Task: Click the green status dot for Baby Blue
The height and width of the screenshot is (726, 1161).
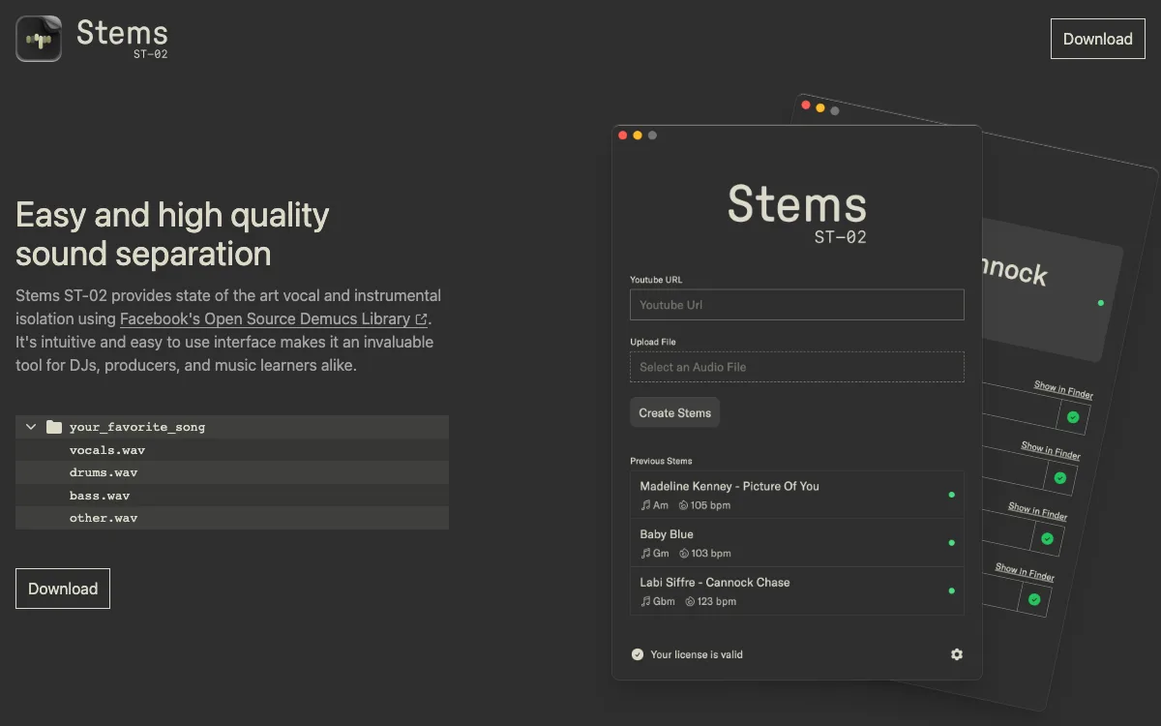Action: 951,543
